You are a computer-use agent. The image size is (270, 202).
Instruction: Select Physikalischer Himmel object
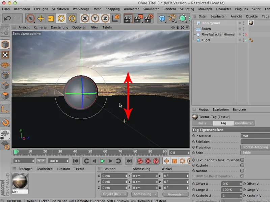218,34
